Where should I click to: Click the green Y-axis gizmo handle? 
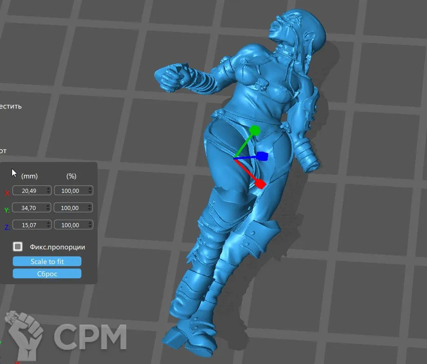tap(254, 130)
